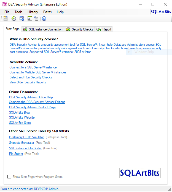172x192 pixels.
Task: Click Connect to Multiple SQL Server Instances link
Action: pos(38,72)
